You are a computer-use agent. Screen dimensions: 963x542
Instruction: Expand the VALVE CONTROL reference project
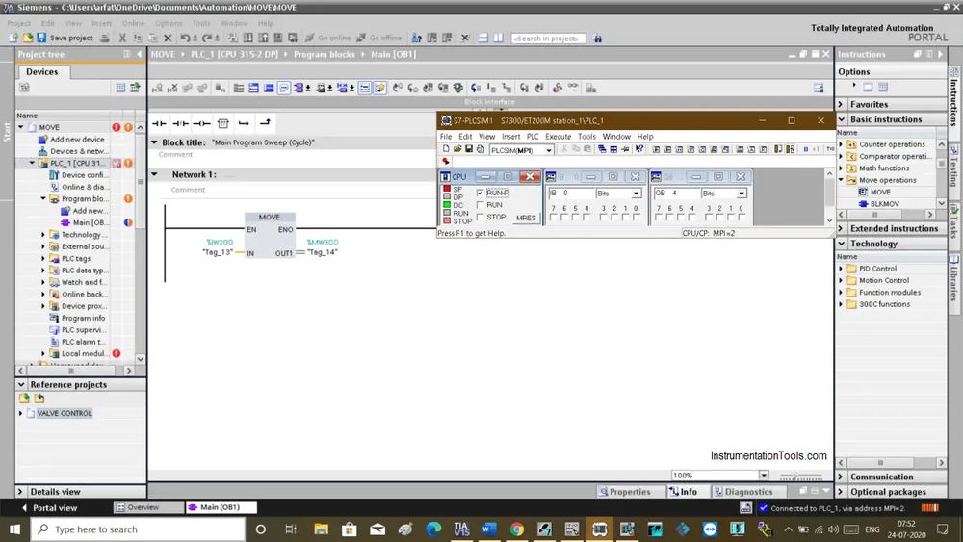pyautogui.click(x=21, y=413)
